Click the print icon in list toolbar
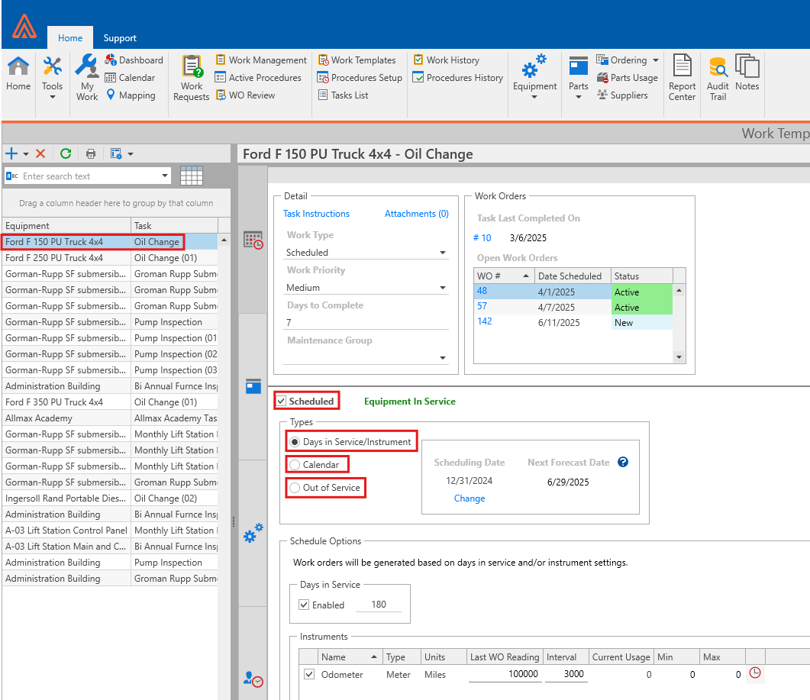The height and width of the screenshot is (700, 810). click(x=91, y=153)
